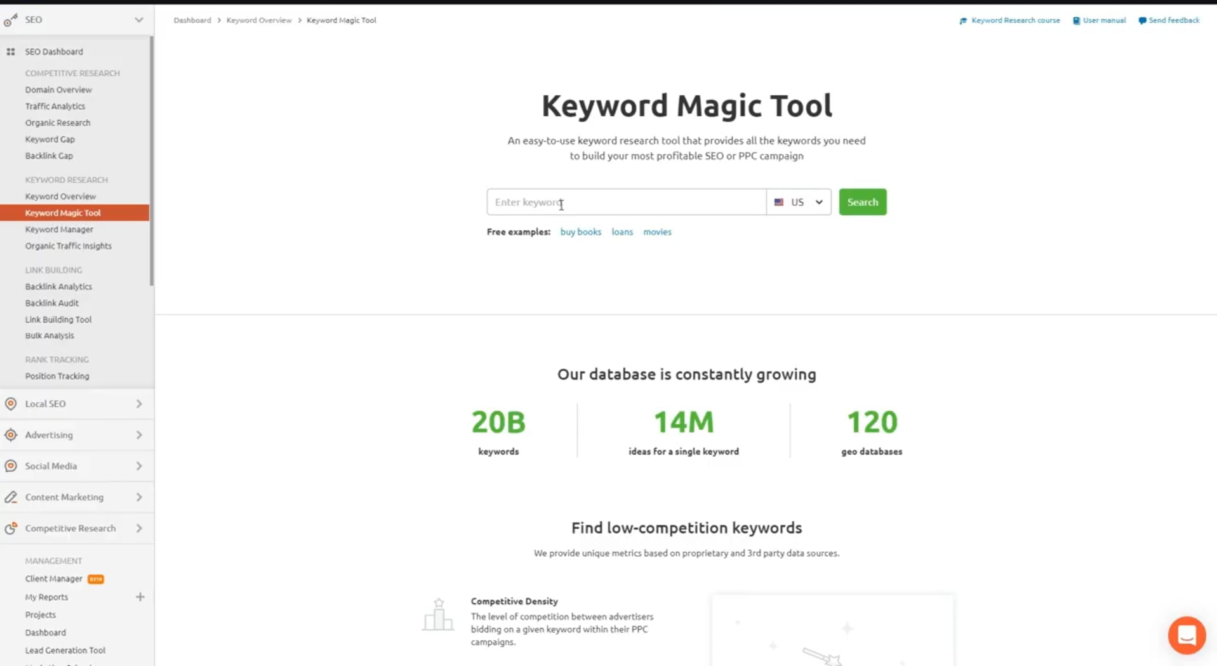Click the Competitive Density podium icon
This screenshot has width=1217, height=666.
(x=438, y=614)
